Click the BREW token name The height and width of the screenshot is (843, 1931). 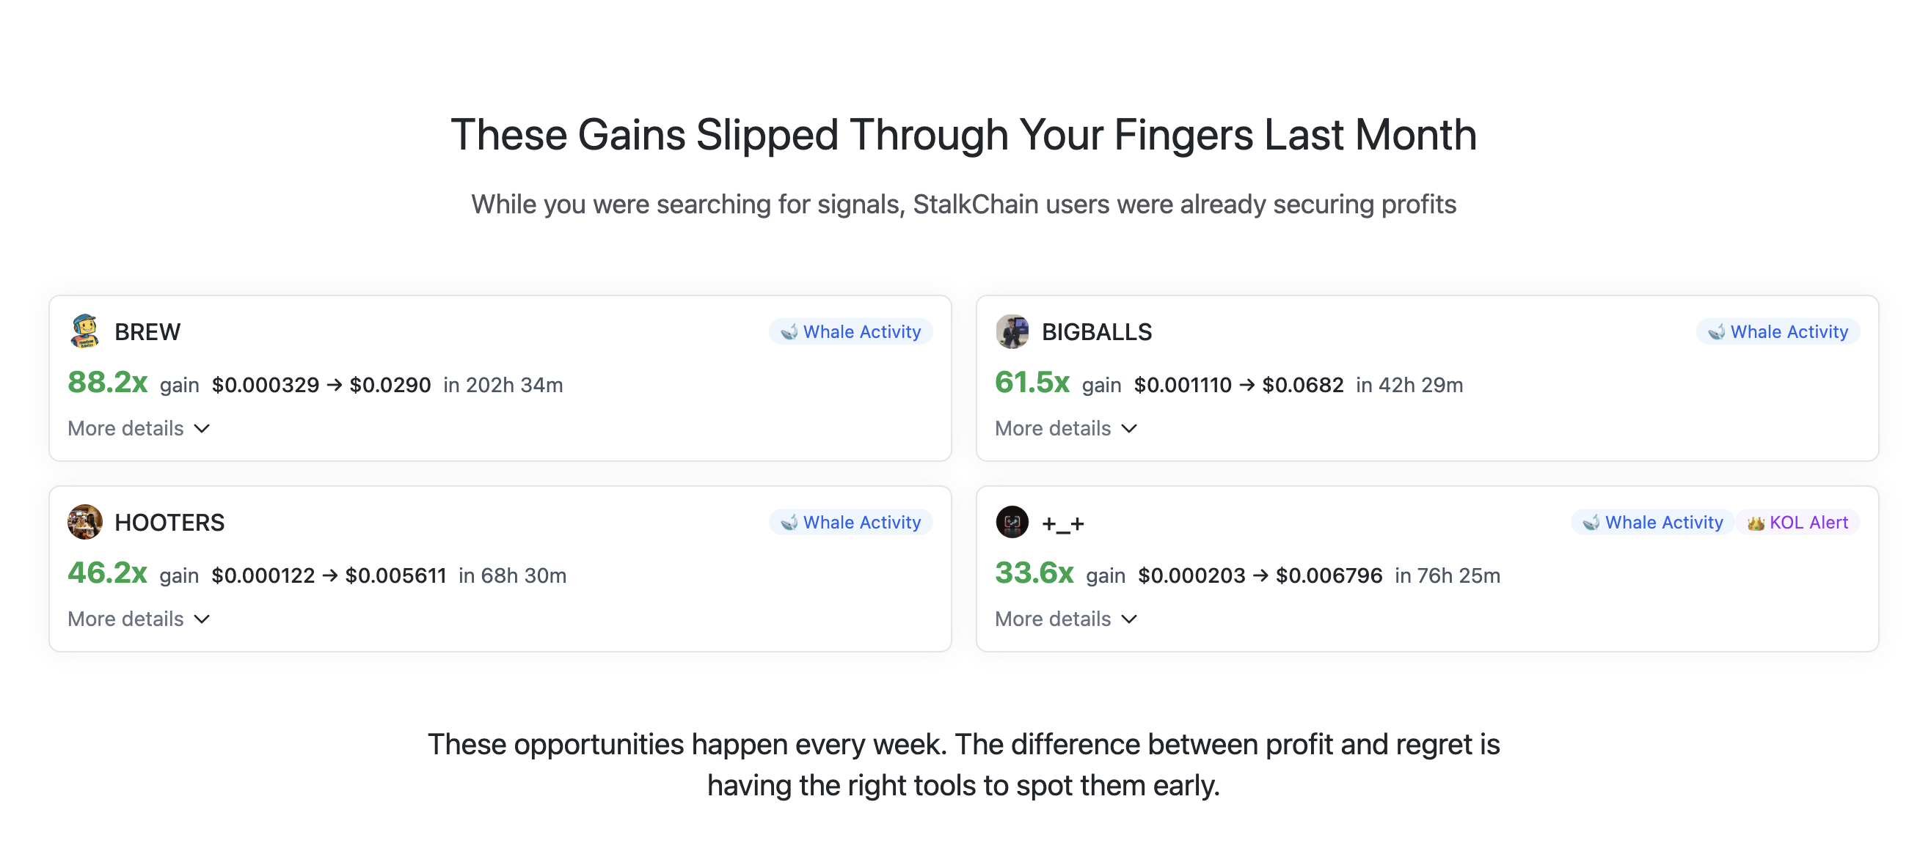(147, 331)
